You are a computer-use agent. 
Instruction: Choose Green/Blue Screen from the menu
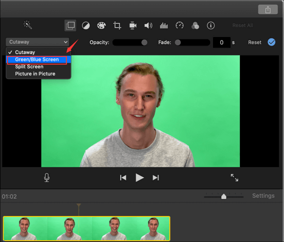pyautogui.click(x=37, y=60)
